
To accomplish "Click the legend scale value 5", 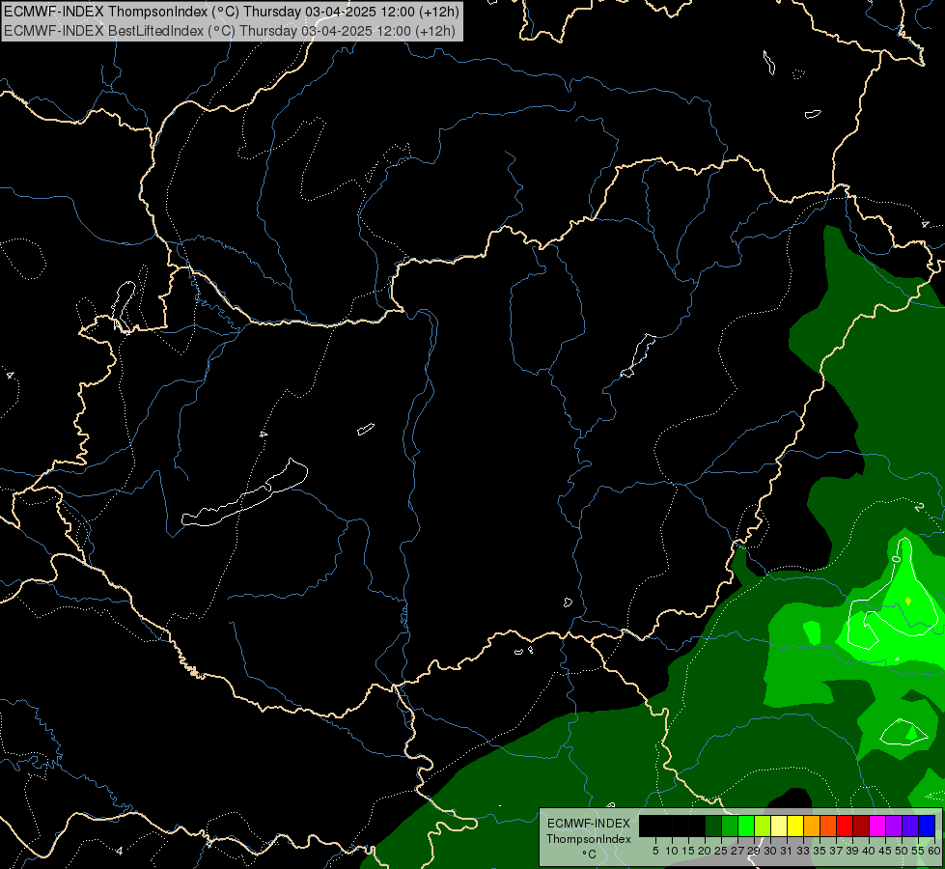I will coord(655,851).
